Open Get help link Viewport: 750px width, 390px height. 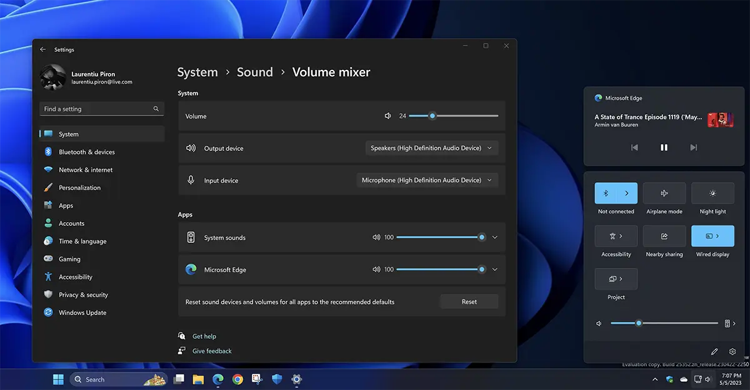[x=204, y=336]
